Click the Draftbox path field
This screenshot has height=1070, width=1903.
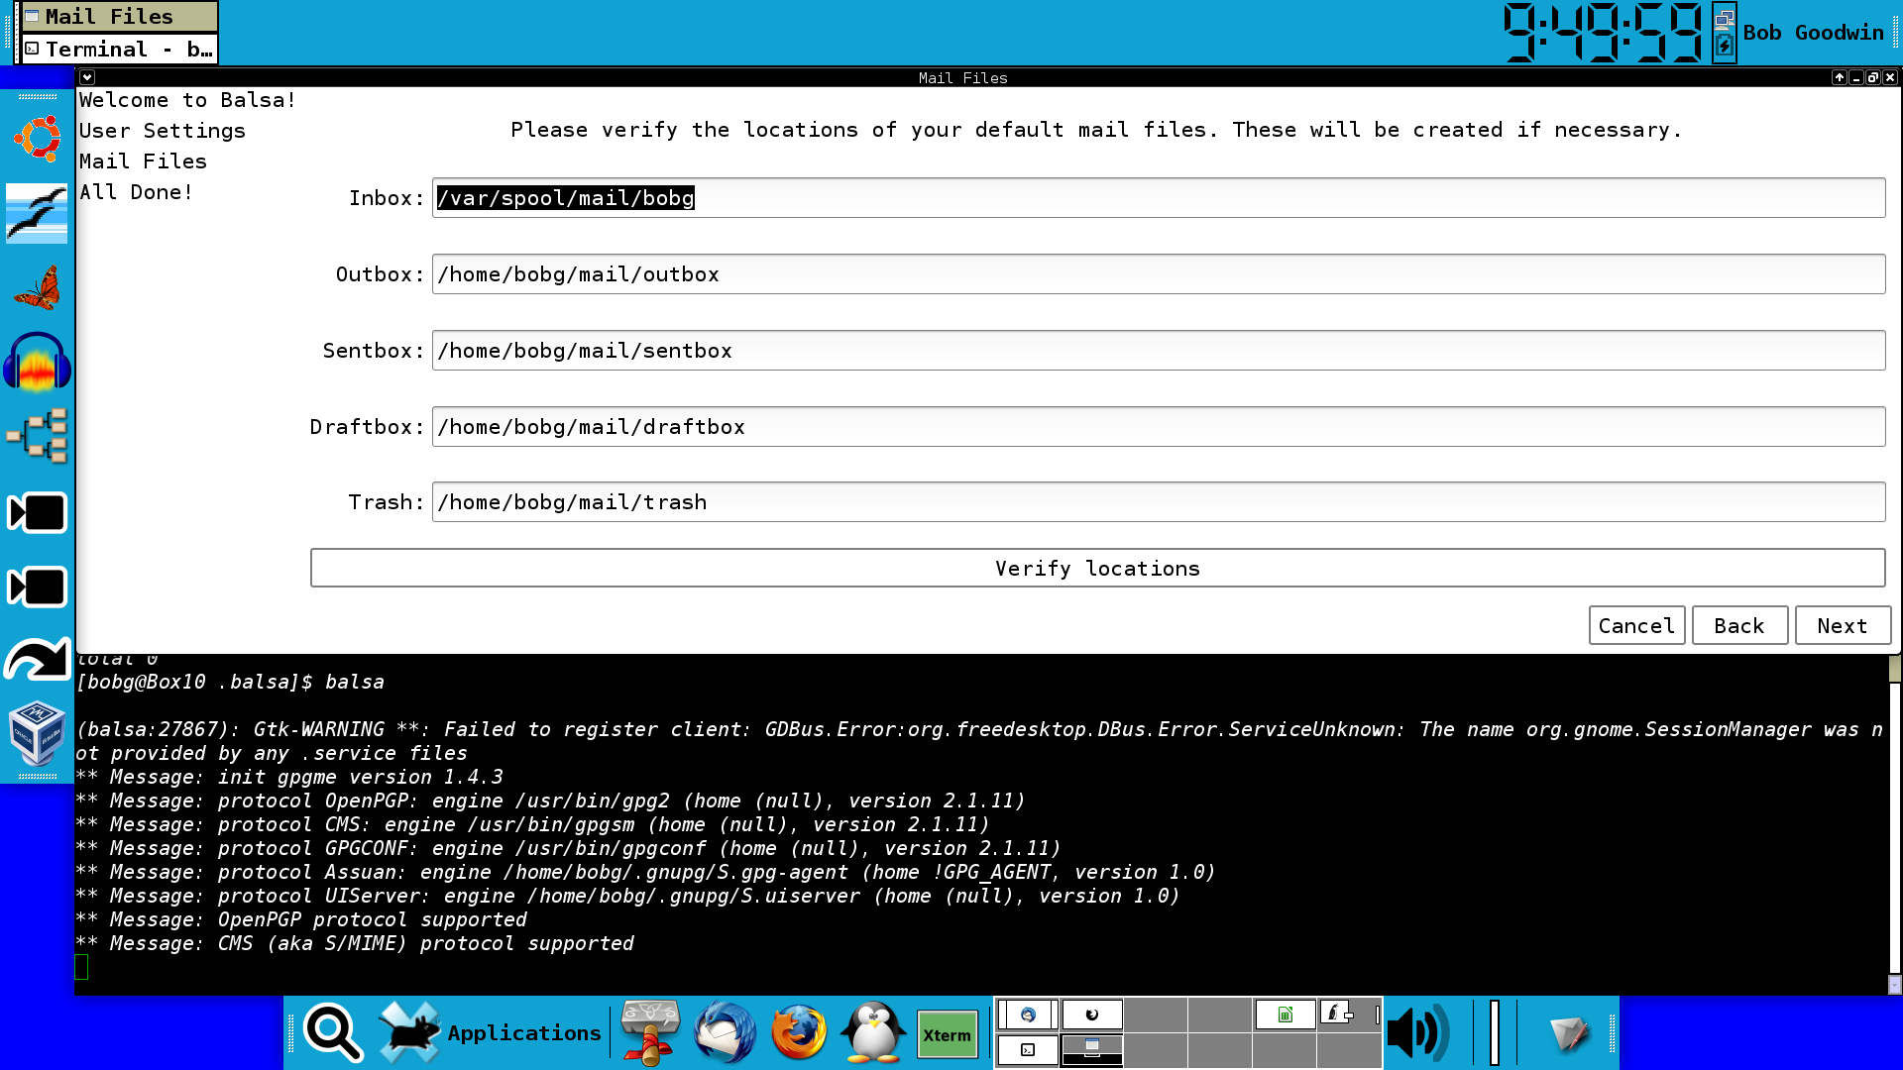(x=1158, y=426)
